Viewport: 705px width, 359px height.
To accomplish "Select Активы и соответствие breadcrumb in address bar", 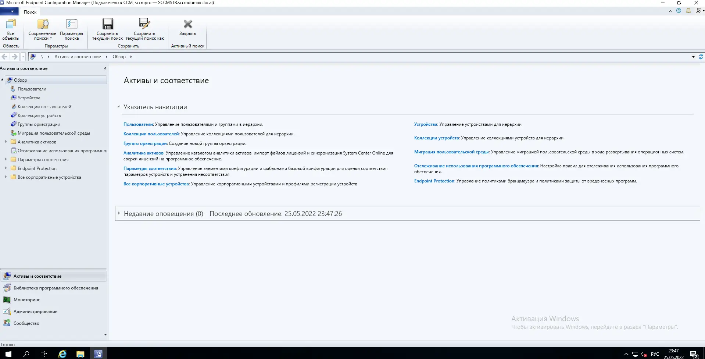I will [x=78, y=57].
